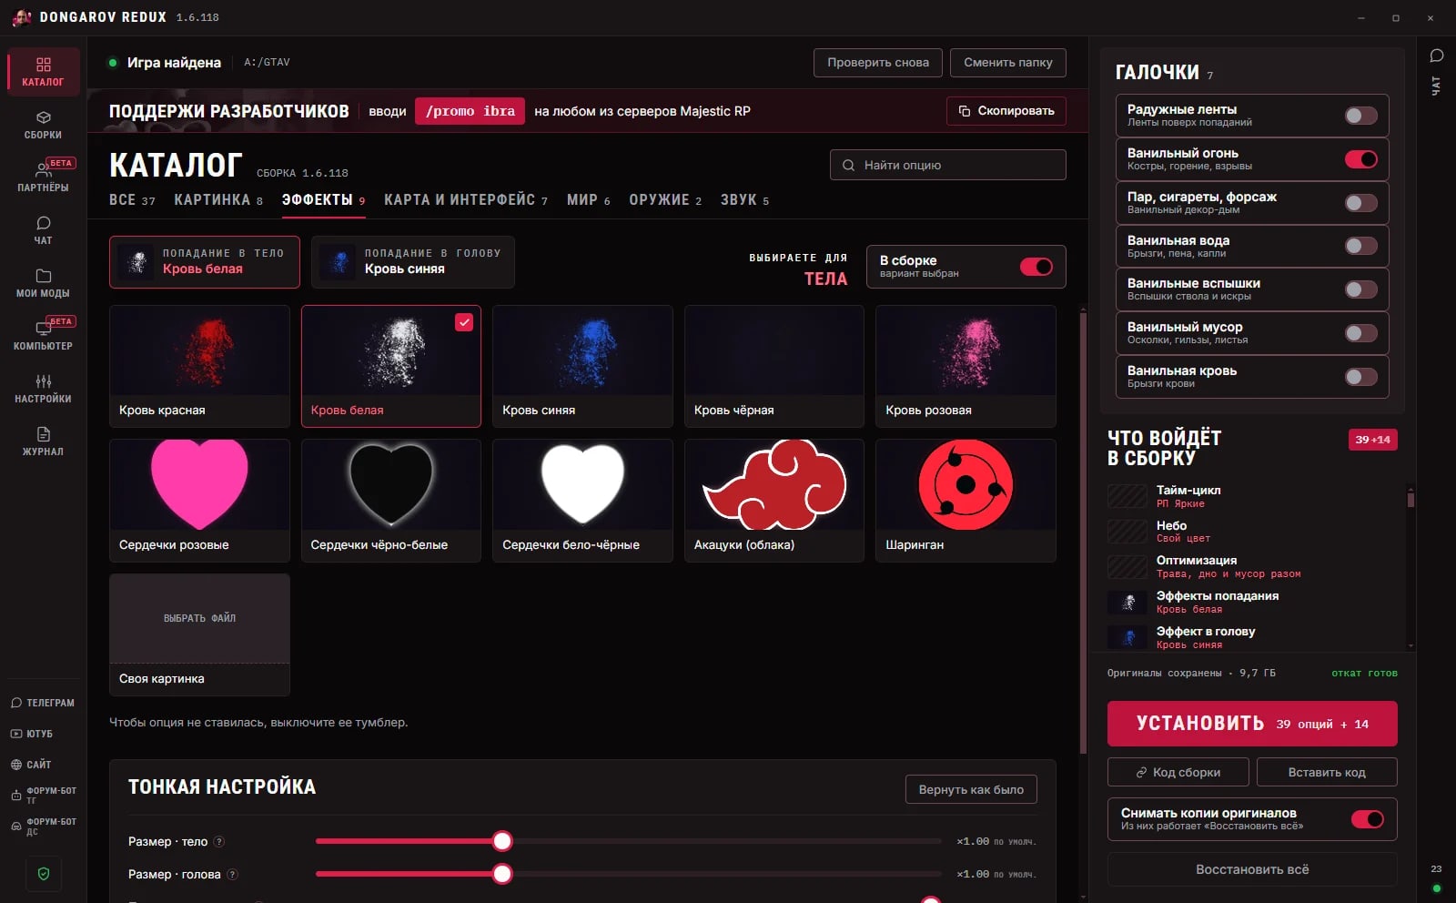Click Вернуть как было button
Viewport: 1456px width, 903px height.
click(971, 789)
